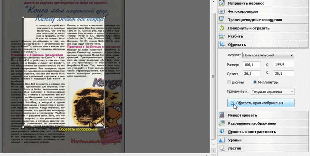
Task: Click the vertical scrollbar grip thumb
Action: point(213,76)
